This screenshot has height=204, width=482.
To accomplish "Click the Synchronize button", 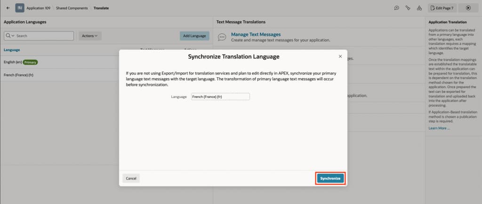I will [x=330, y=179].
